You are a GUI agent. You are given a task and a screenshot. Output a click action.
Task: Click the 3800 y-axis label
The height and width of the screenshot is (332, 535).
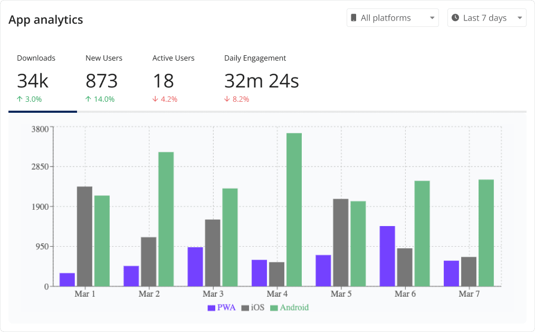coord(40,129)
